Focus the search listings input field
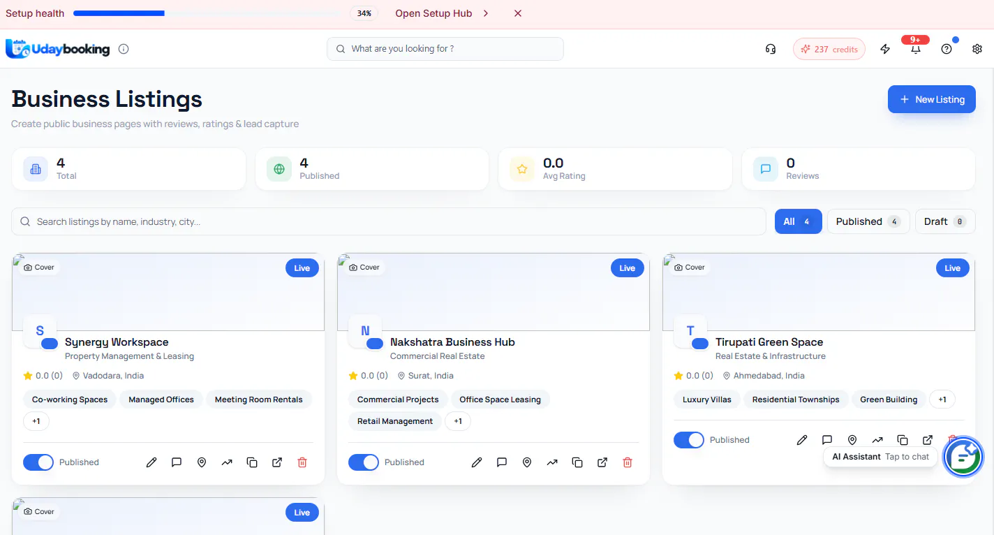The height and width of the screenshot is (535, 994). point(389,221)
